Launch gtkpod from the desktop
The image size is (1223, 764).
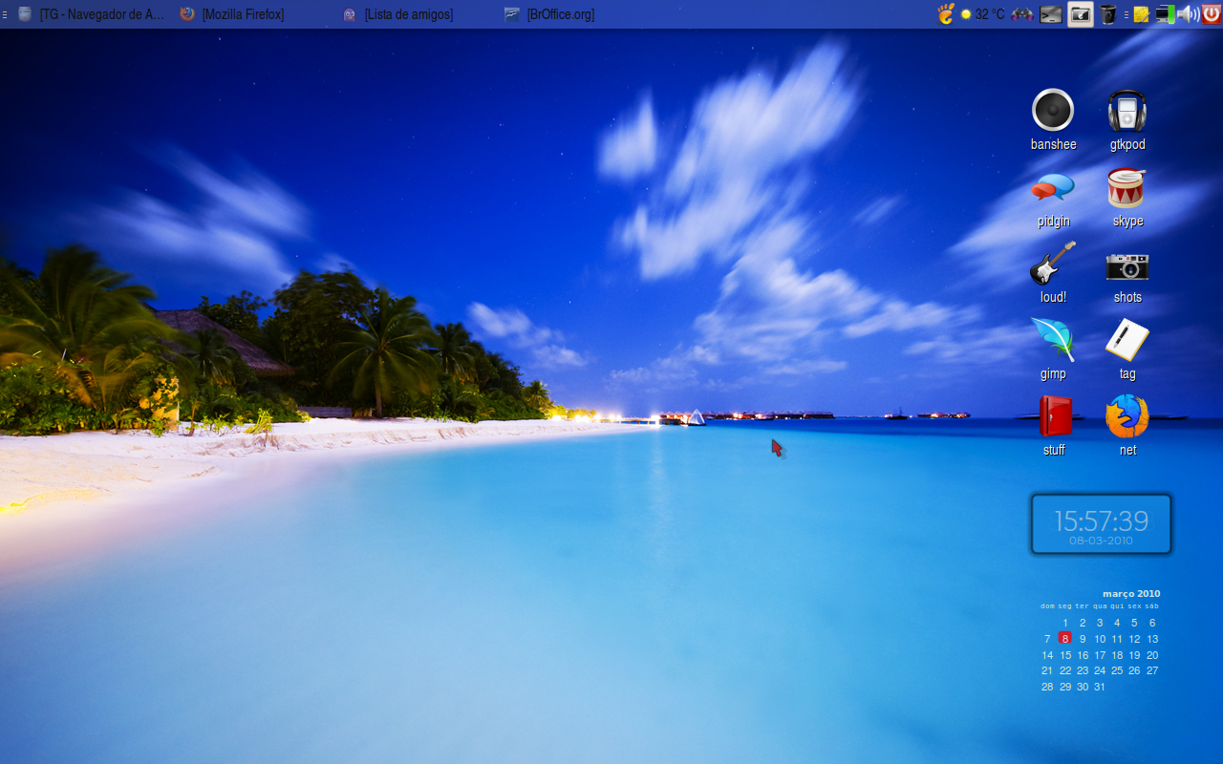pyautogui.click(x=1127, y=111)
